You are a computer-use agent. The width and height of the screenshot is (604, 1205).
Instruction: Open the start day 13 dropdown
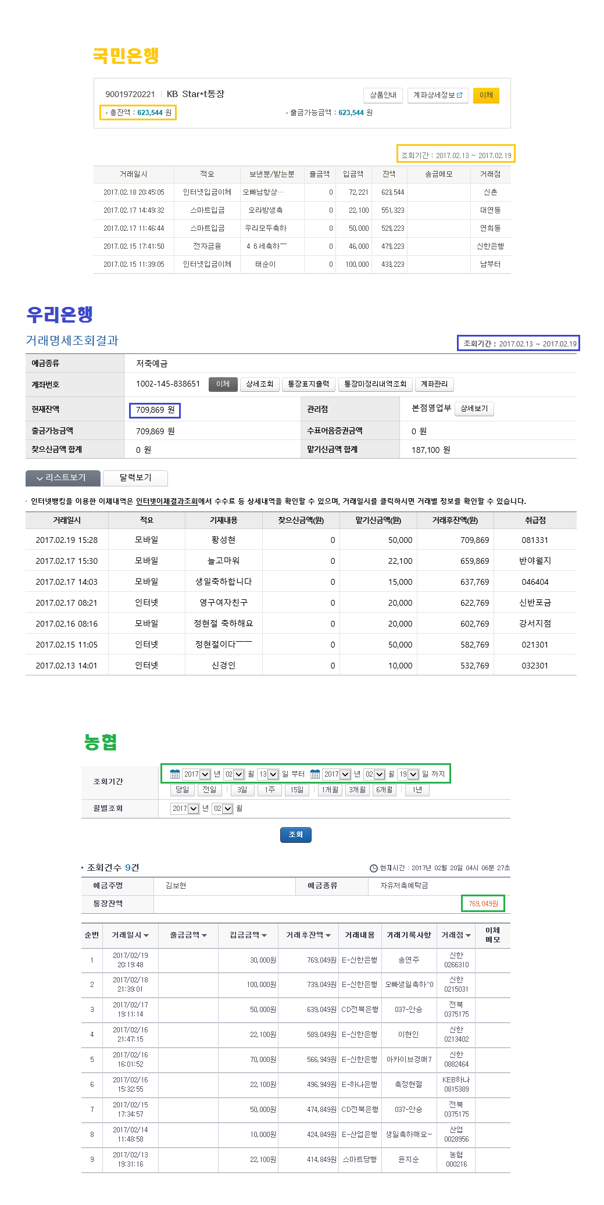click(268, 774)
